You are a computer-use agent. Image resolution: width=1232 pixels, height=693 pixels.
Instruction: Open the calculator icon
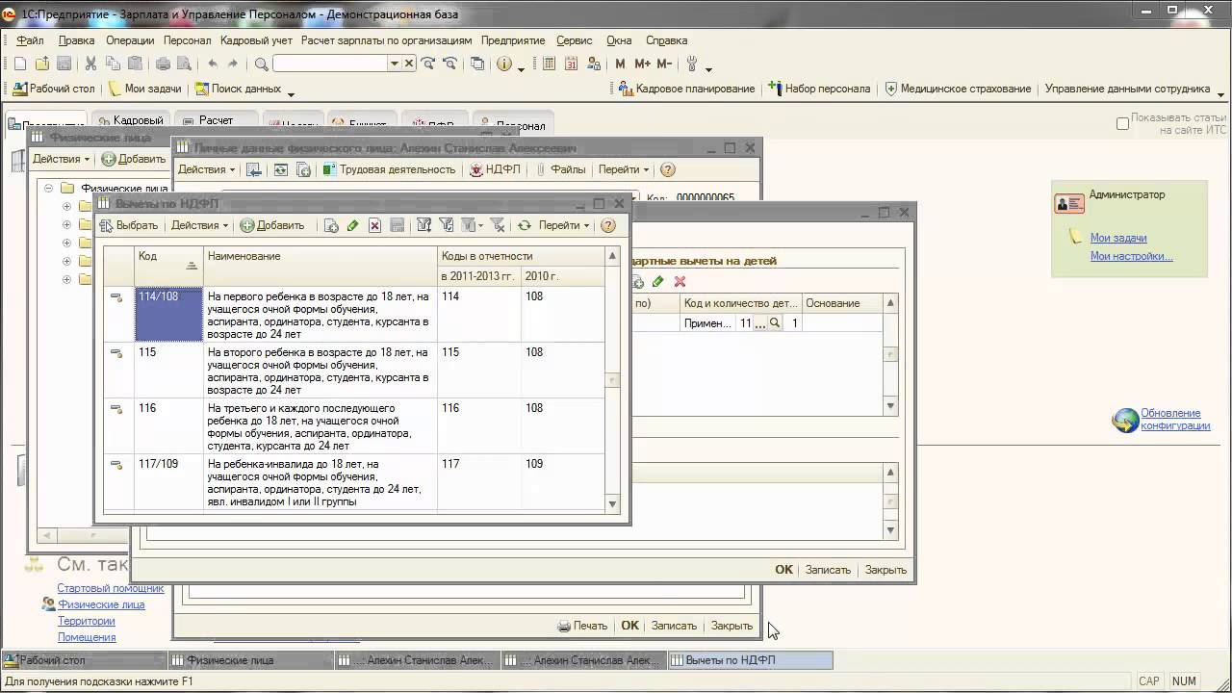pyautogui.click(x=550, y=64)
